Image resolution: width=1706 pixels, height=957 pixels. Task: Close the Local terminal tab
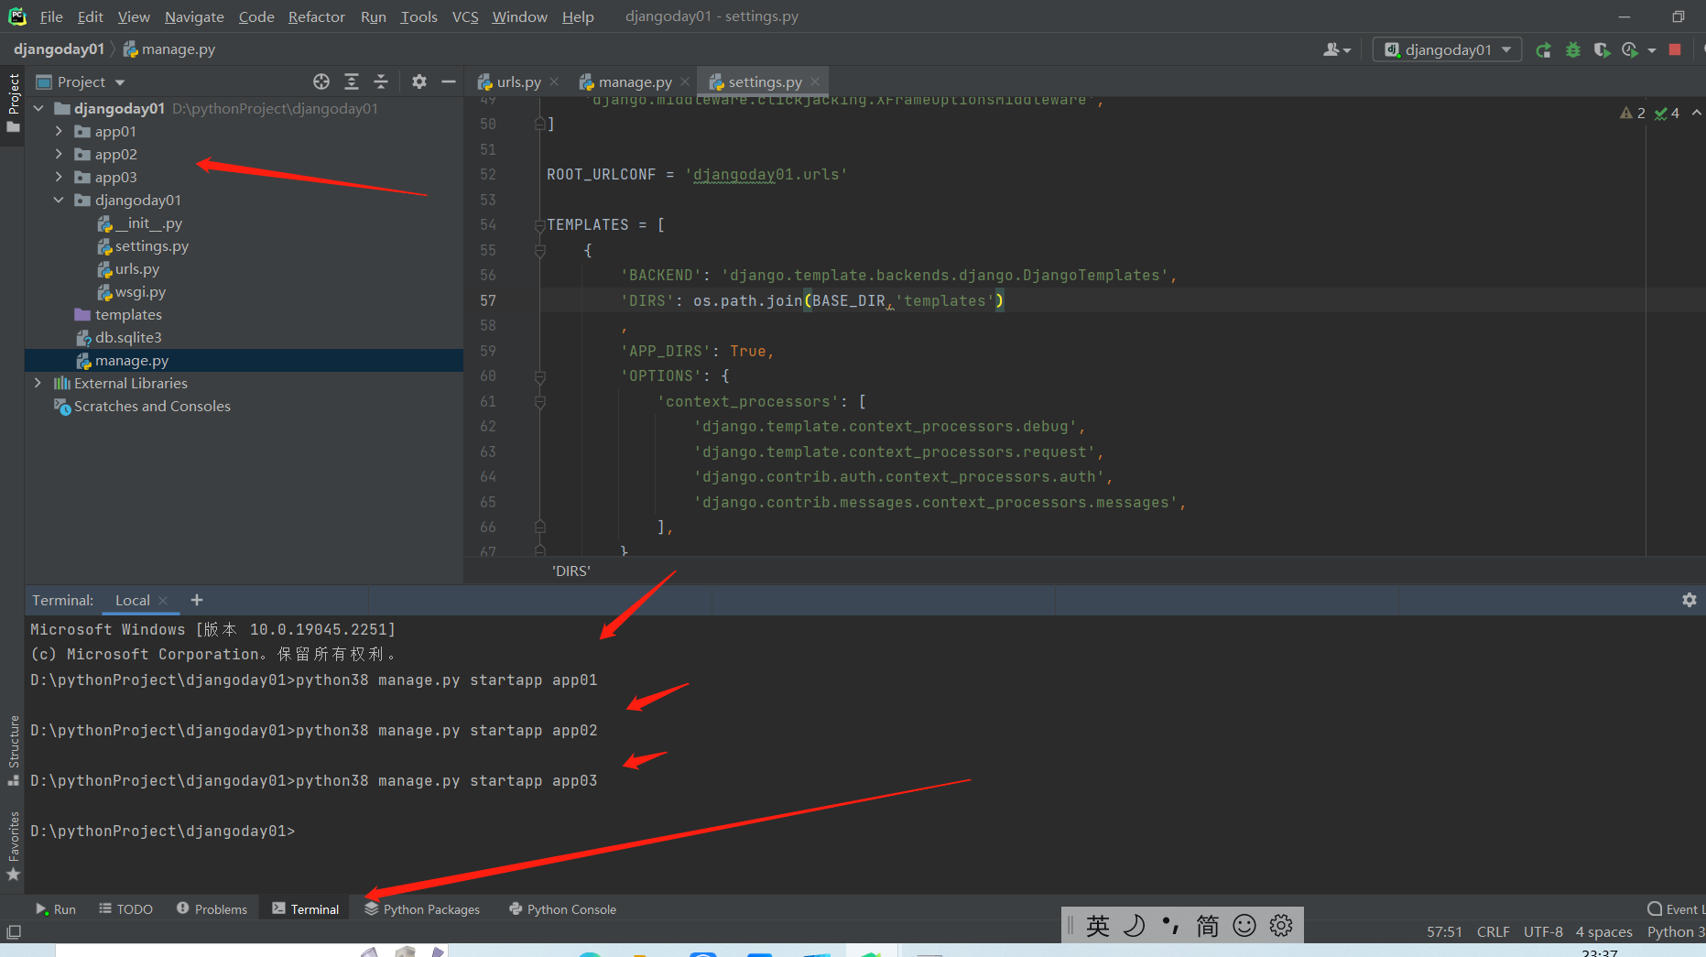(163, 601)
